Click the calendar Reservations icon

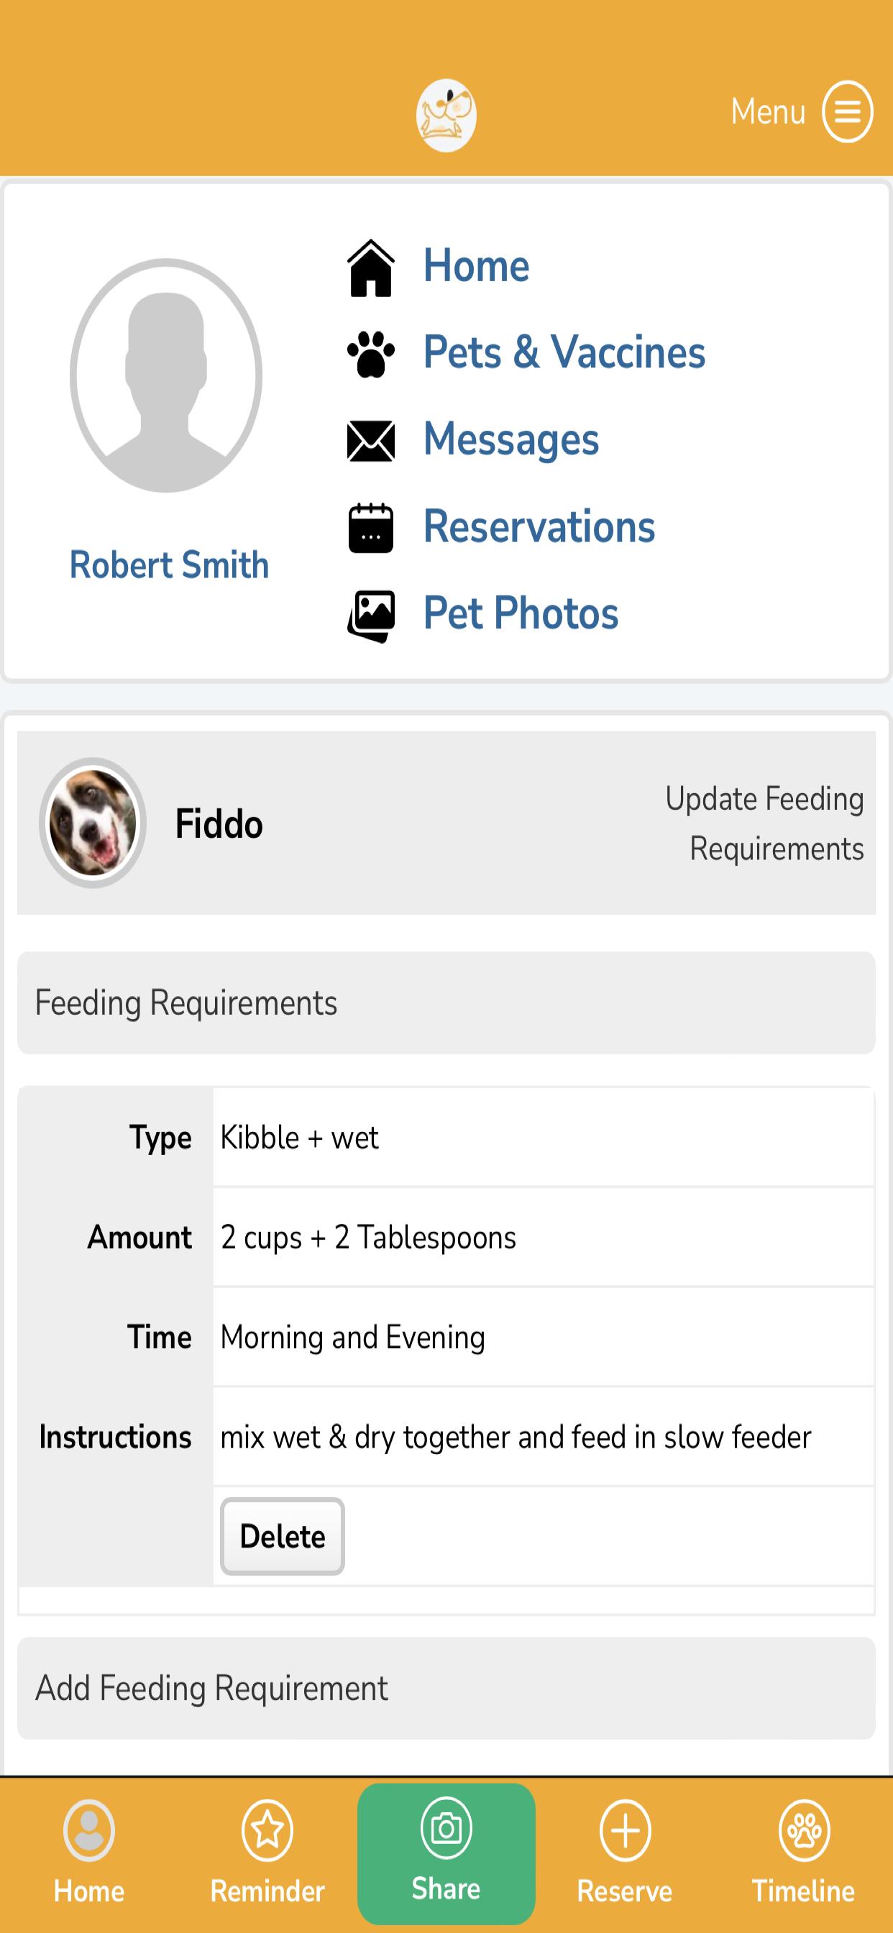[371, 528]
